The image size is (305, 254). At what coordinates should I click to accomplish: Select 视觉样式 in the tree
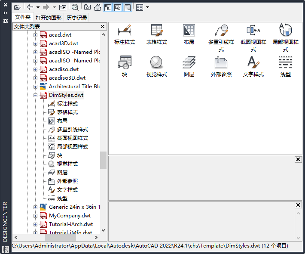[67, 164]
